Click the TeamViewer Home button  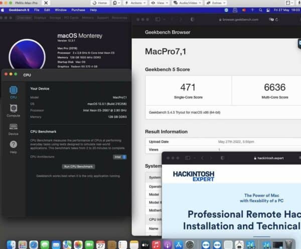(x=100, y=3)
